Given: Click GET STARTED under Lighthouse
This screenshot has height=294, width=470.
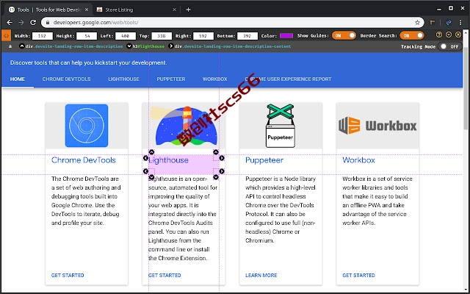Looking at the screenshot, I should [164, 276].
